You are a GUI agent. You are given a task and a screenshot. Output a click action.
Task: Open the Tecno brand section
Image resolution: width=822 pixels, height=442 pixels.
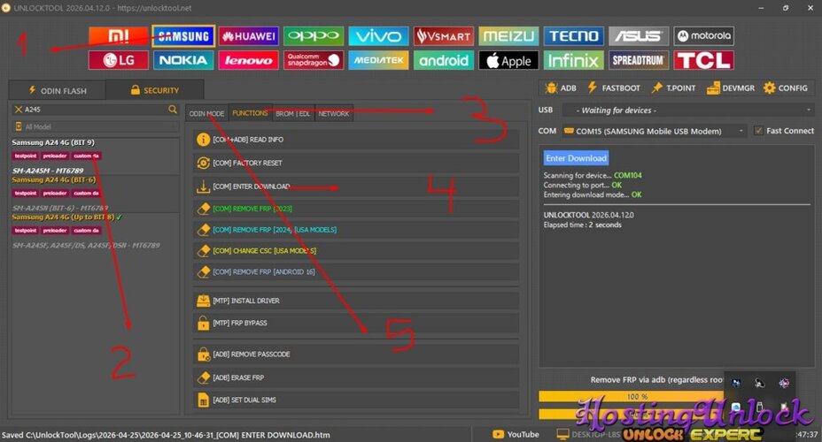point(573,36)
